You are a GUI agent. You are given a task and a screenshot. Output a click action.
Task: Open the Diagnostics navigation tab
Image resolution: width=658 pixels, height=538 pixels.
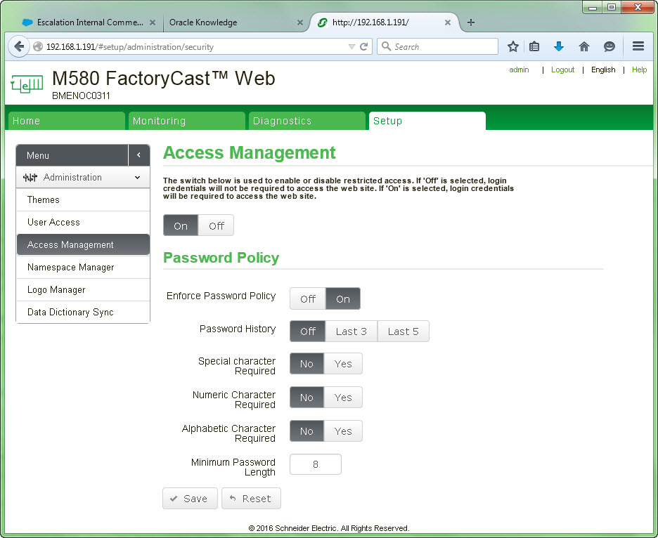coord(307,121)
